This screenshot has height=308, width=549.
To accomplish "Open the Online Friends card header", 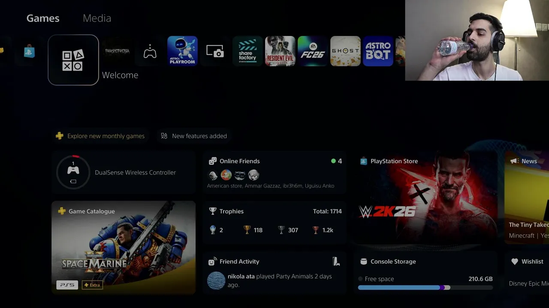I will coord(234,161).
